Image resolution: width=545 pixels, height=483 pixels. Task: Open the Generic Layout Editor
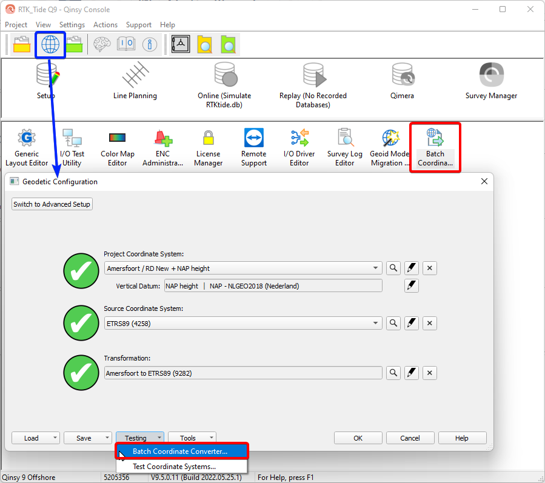click(26, 145)
